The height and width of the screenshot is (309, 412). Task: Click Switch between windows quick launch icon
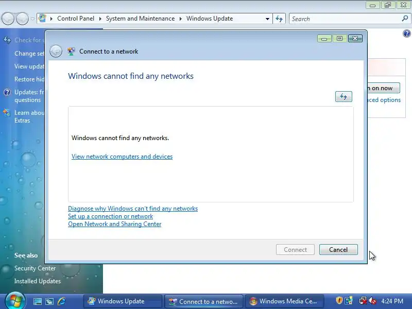49,301
